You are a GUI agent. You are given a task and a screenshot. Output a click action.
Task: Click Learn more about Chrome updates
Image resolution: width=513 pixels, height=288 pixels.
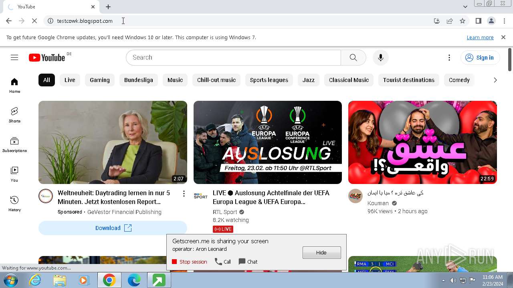point(480,37)
